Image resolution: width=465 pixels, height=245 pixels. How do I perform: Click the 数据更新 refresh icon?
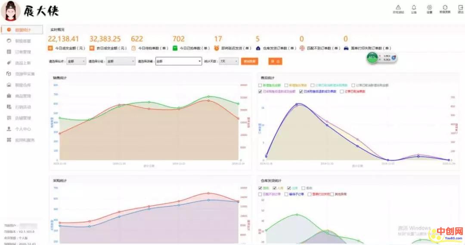[445, 8]
